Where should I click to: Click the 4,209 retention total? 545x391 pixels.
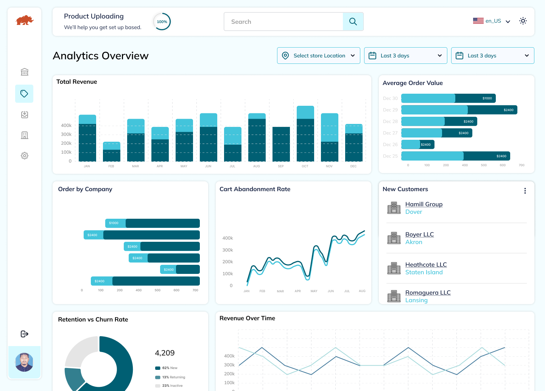(165, 353)
